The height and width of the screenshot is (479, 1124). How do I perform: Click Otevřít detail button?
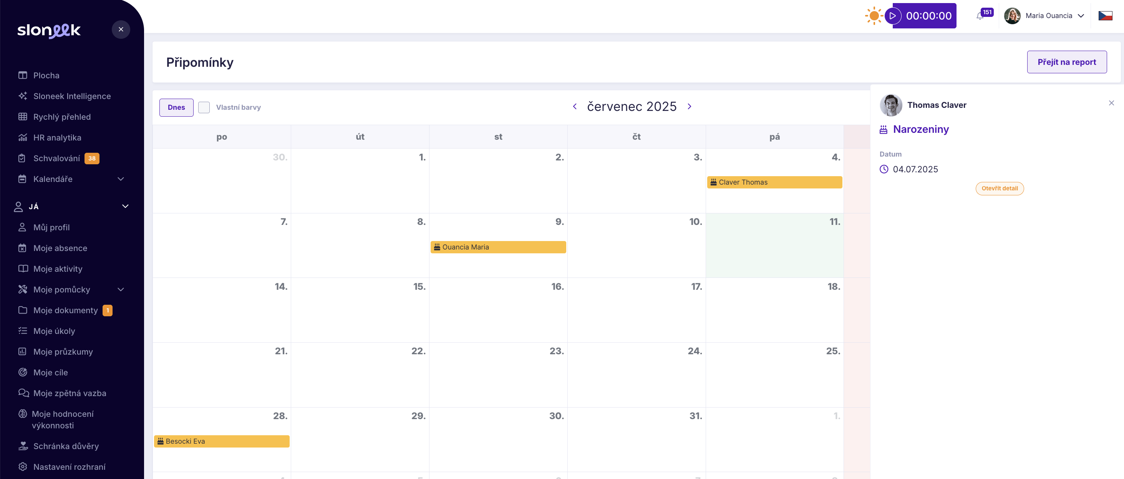(x=999, y=188)
